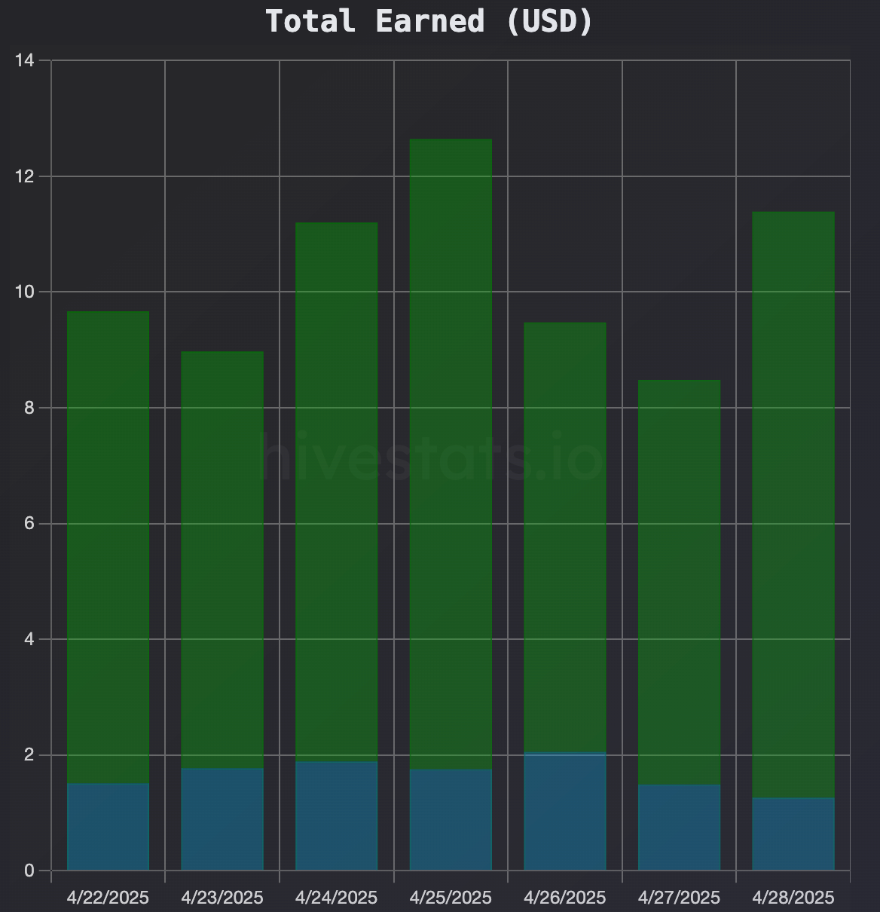Image resolution: width=880 pixels, height=912 pixels.
Task: Click the chart title Total Earned (USD)
Action: [x=430, y=21]
